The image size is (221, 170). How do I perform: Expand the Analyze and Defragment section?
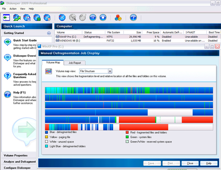point(20,162)
